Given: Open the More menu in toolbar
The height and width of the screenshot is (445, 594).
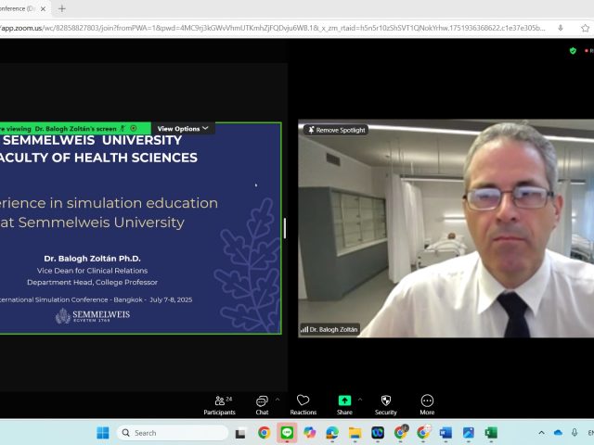Looking at the screenshot, I should click(427, 405).
